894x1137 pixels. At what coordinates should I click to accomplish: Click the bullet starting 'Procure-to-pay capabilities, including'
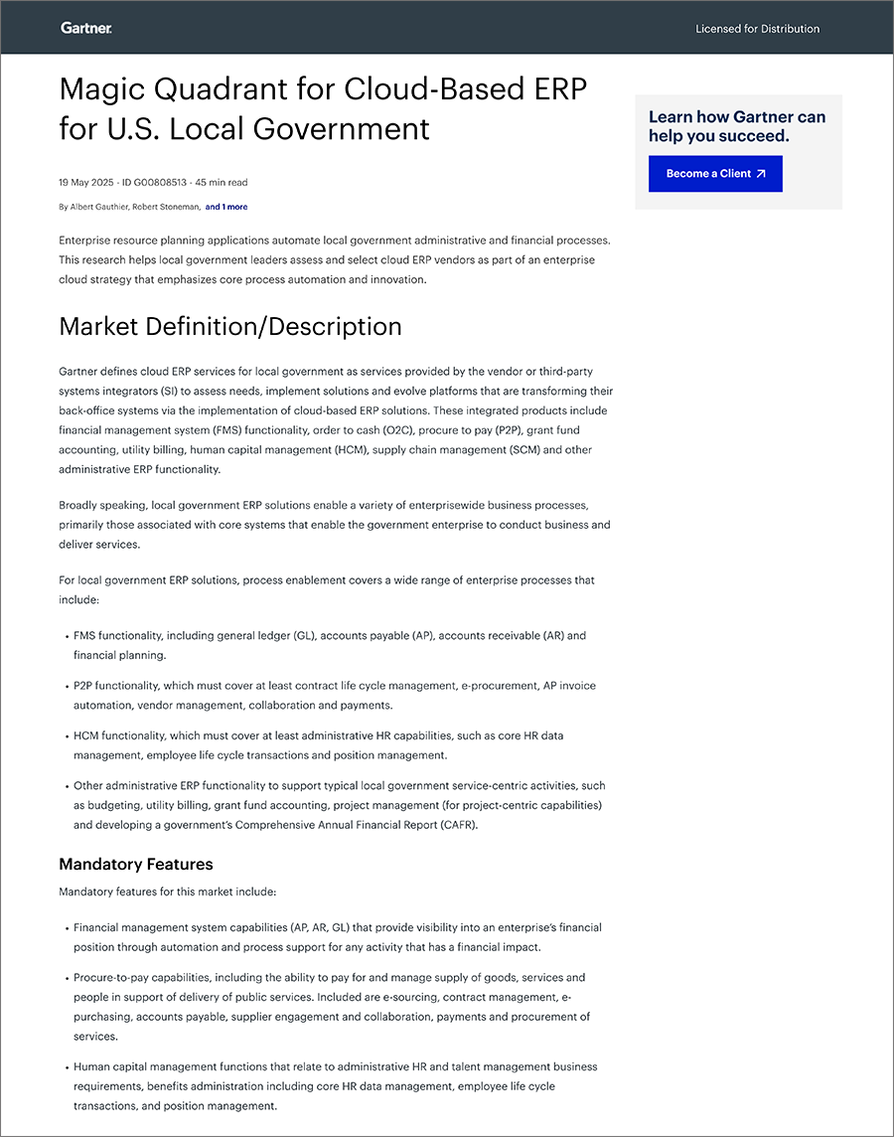(x=332, y=1007)
